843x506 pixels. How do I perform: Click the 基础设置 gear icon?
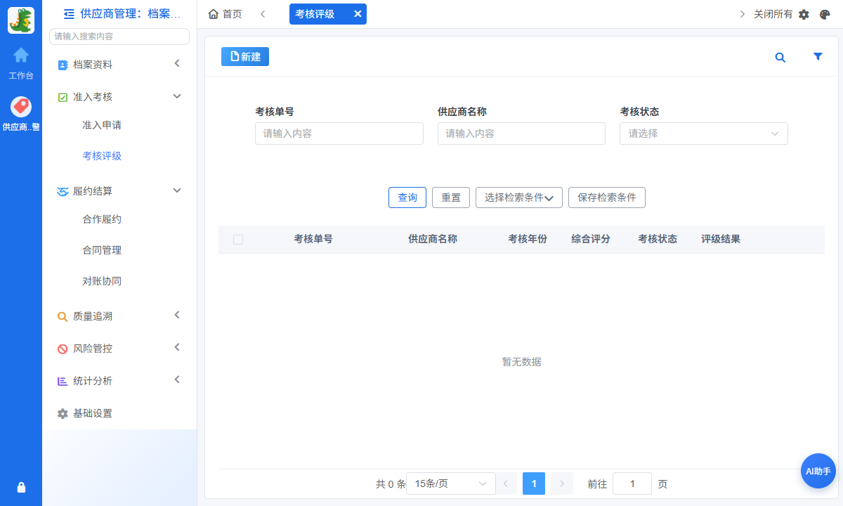tap(63, 413)
